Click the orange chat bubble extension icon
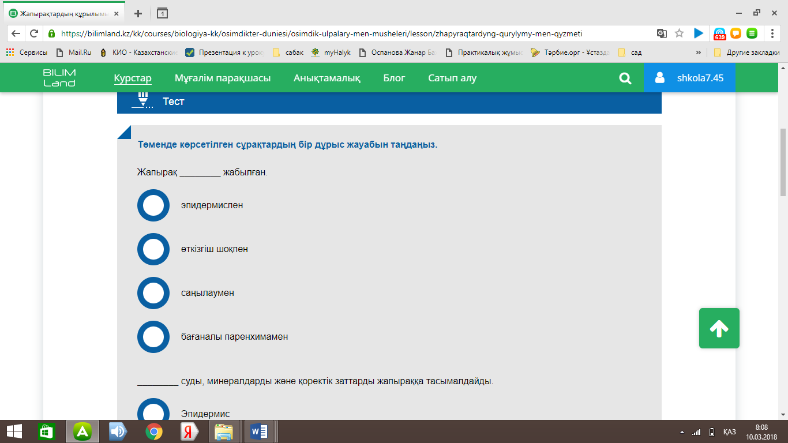This screenshot has width=788, height=443. (736, 33)
